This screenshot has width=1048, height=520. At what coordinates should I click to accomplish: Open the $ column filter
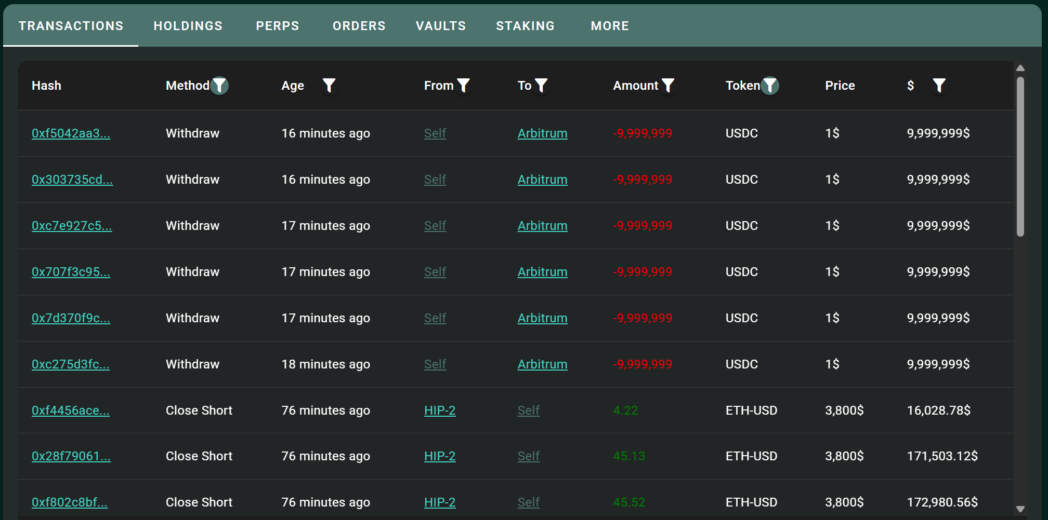click(x=939, y=85)
